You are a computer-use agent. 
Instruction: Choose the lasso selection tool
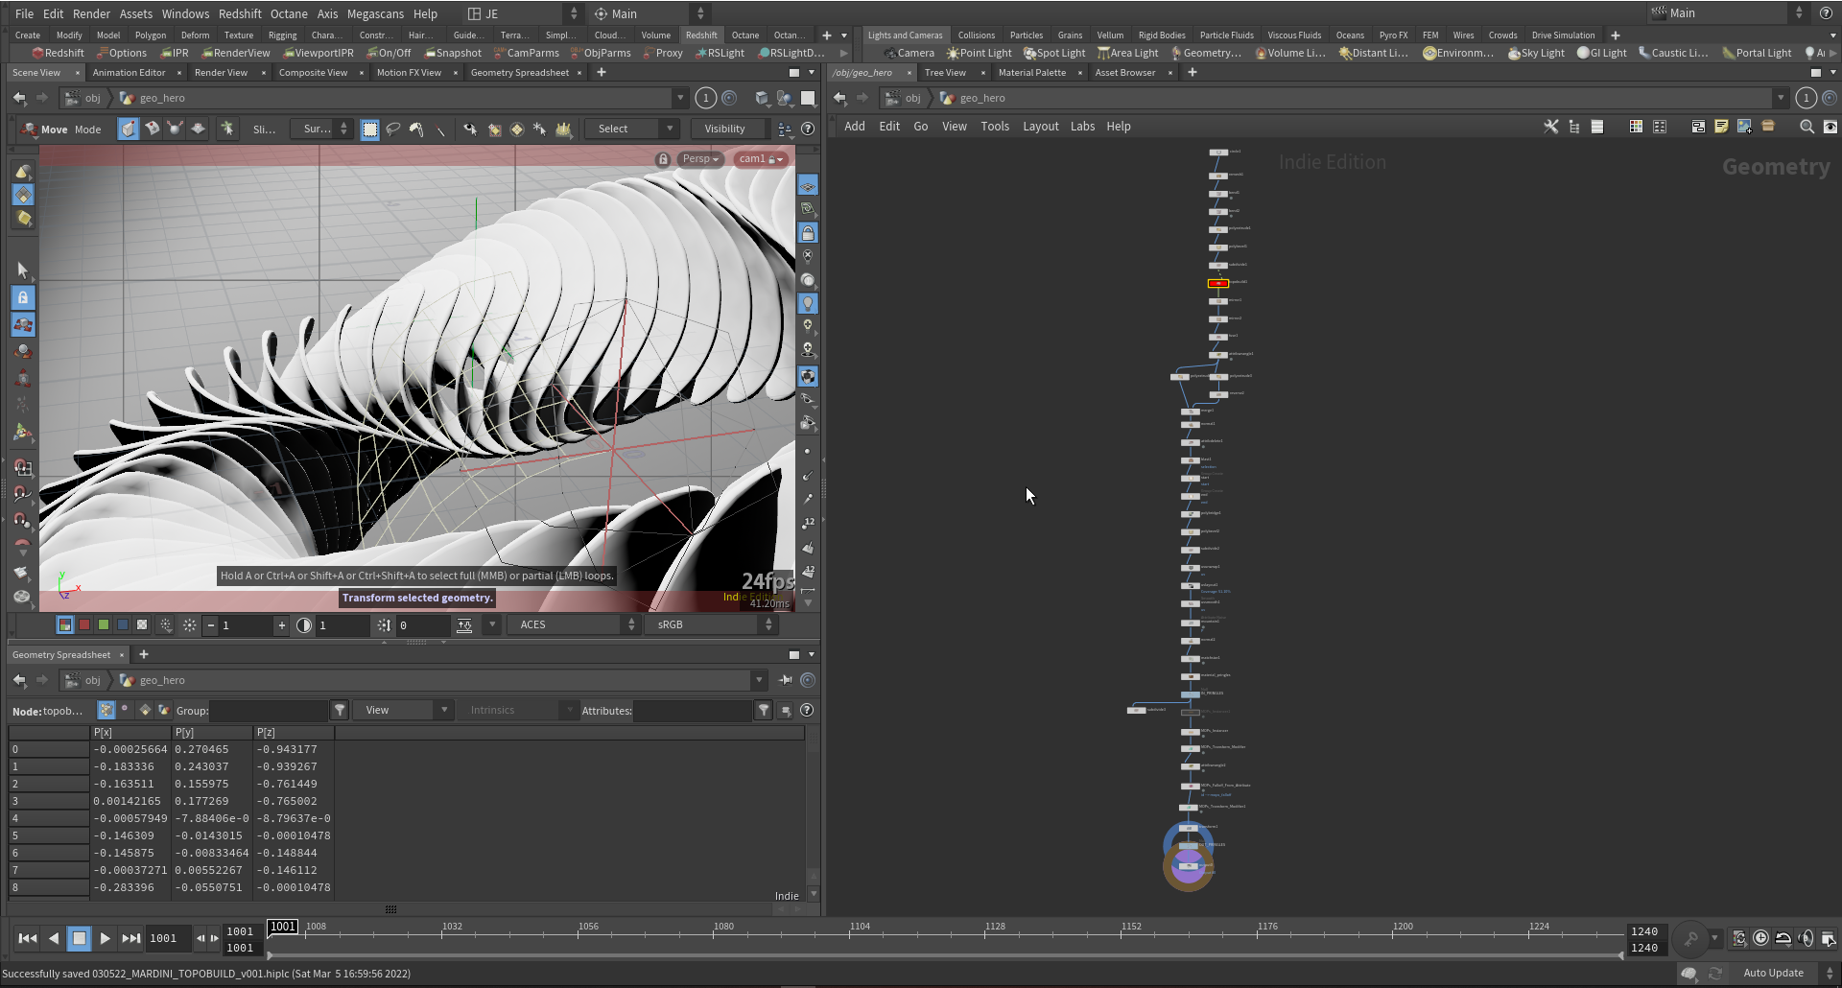coord(393,129)
